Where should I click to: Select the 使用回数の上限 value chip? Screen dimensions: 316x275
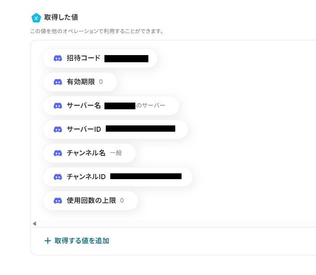[x=91, y=201]
